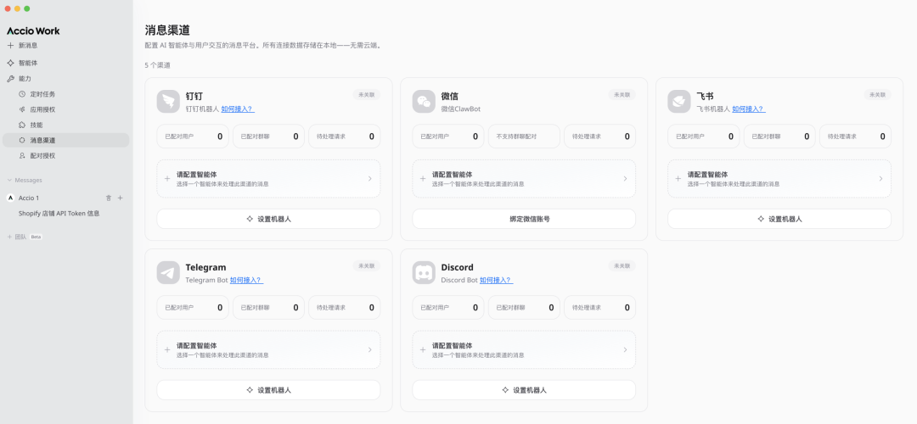This screenshot has height=424, width=917.
Task: Go to 配对授权 in the sidebar
Action: point(42,155)
